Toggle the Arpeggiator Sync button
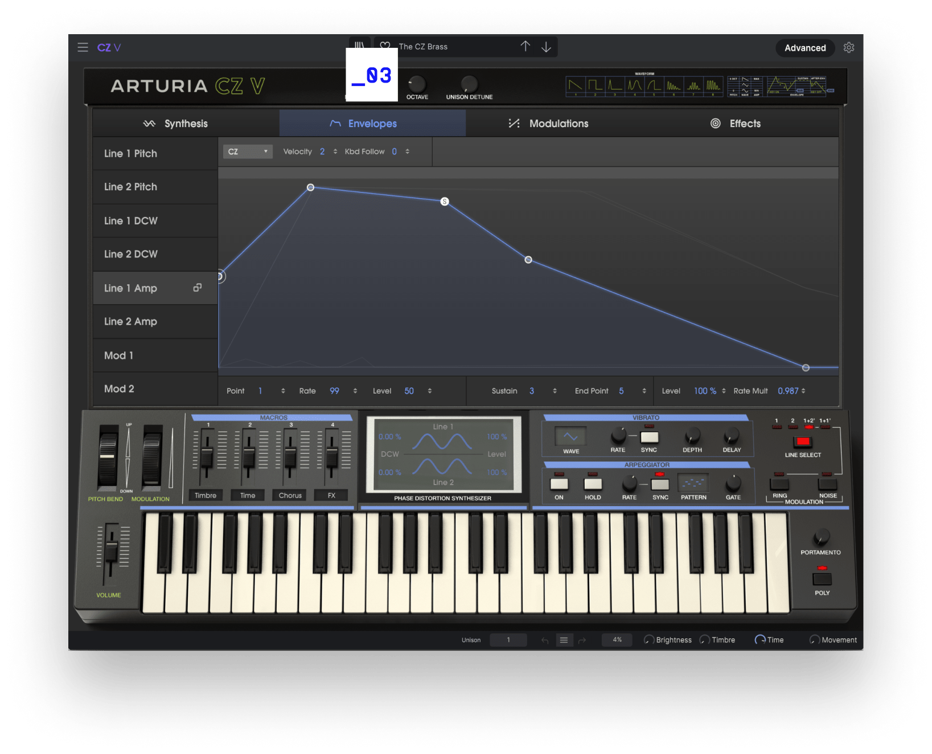 click(660, 485)
